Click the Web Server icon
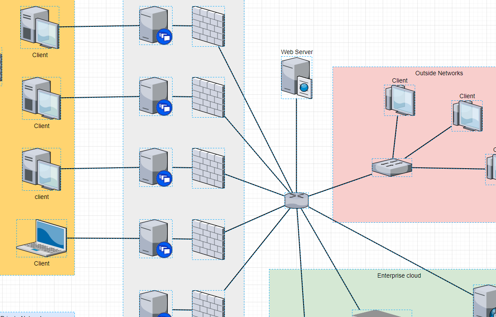Viewport: 496px width, 317px height. 296,77
